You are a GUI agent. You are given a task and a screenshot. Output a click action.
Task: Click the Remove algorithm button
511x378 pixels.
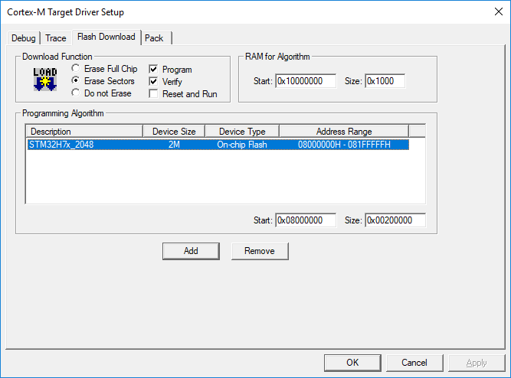click(x=260, y=251)
